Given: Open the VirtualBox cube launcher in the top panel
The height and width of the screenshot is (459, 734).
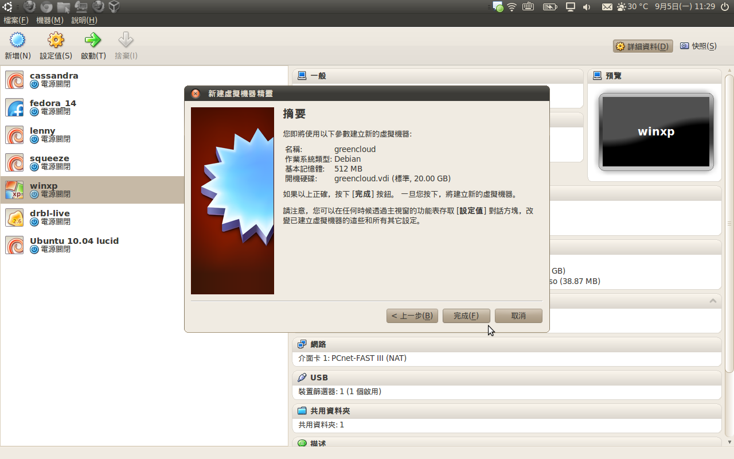Looking at the screenshot, I should [114, 7].
